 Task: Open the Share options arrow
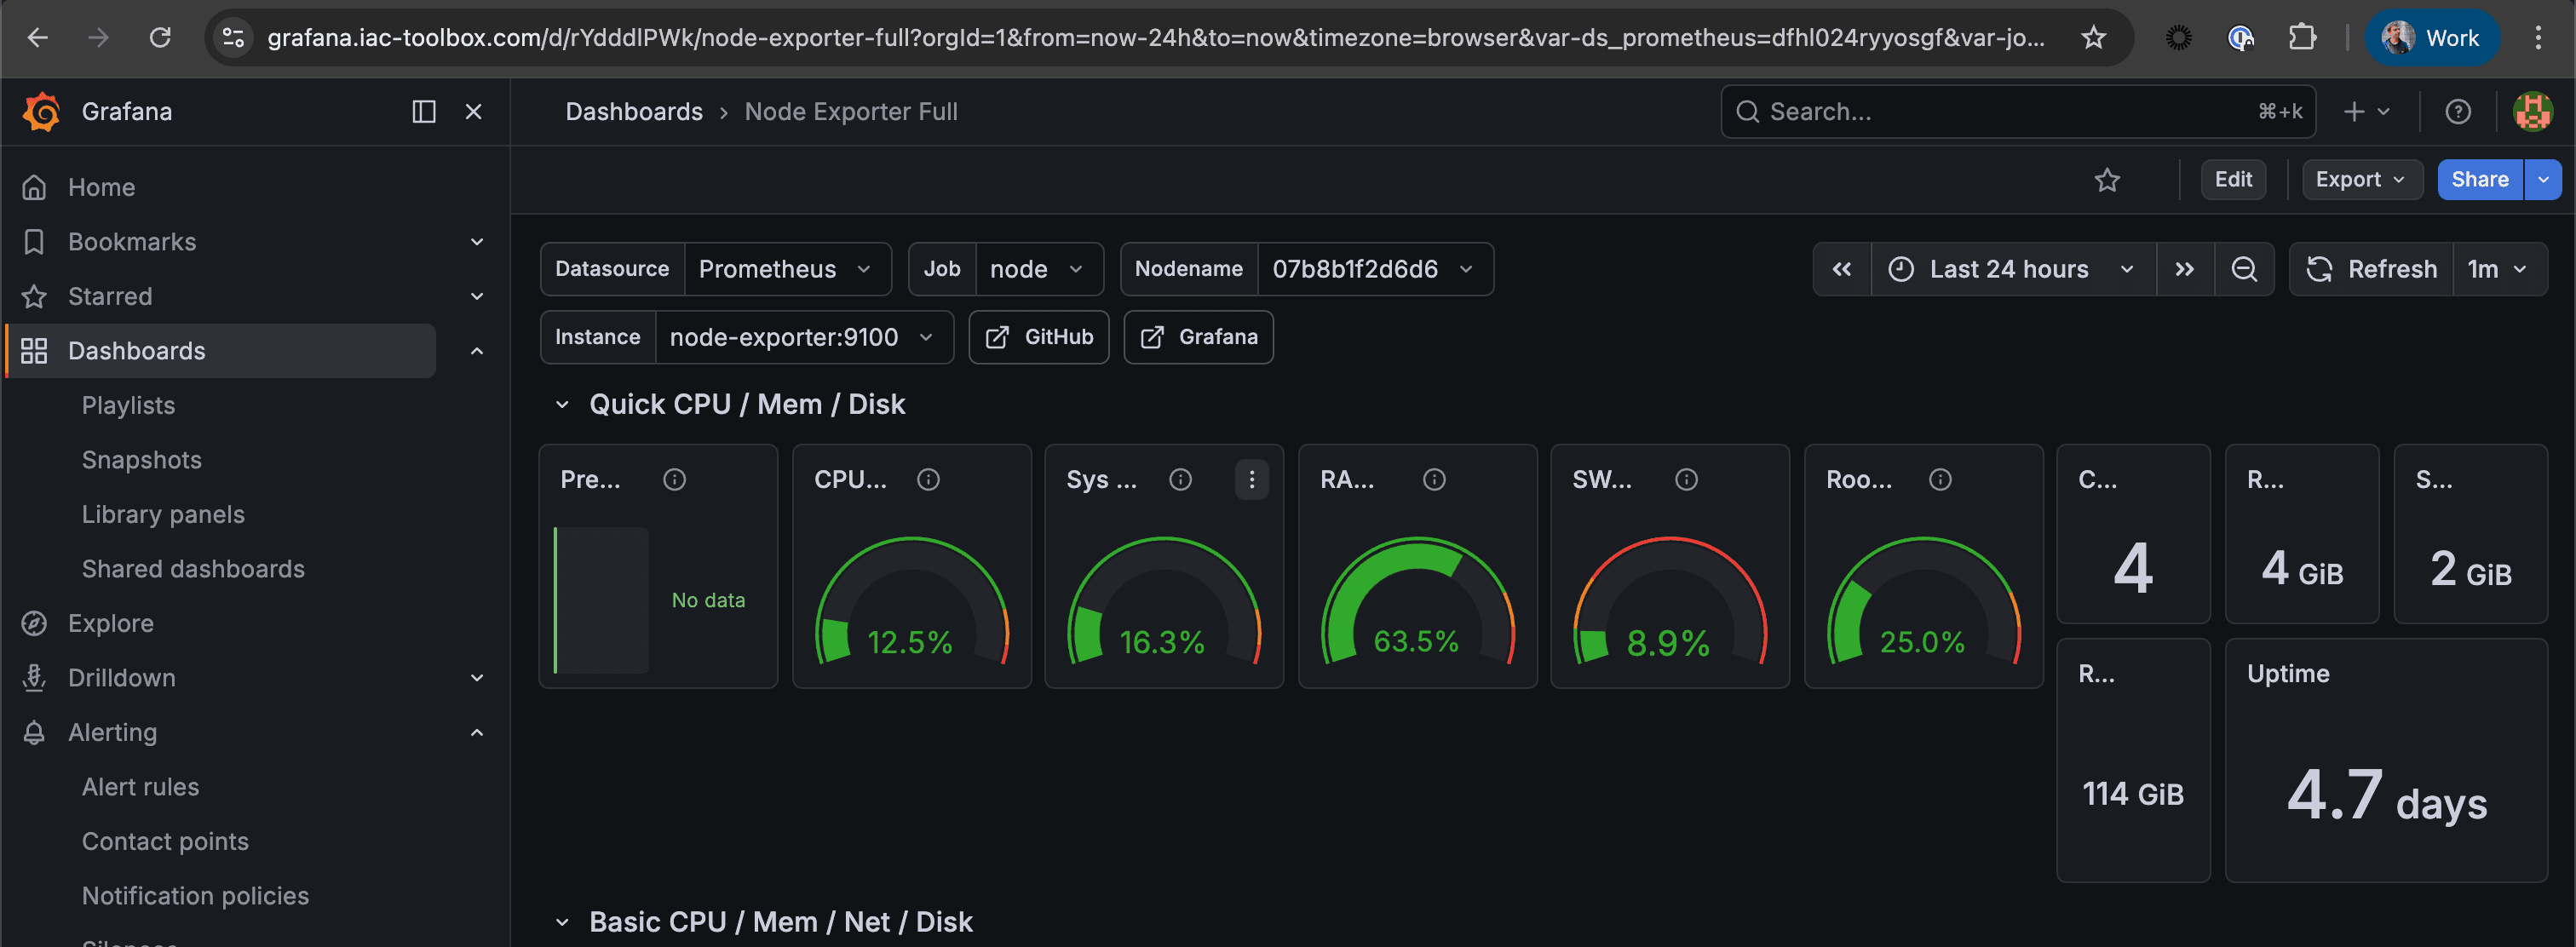(x=2543, y=179)
